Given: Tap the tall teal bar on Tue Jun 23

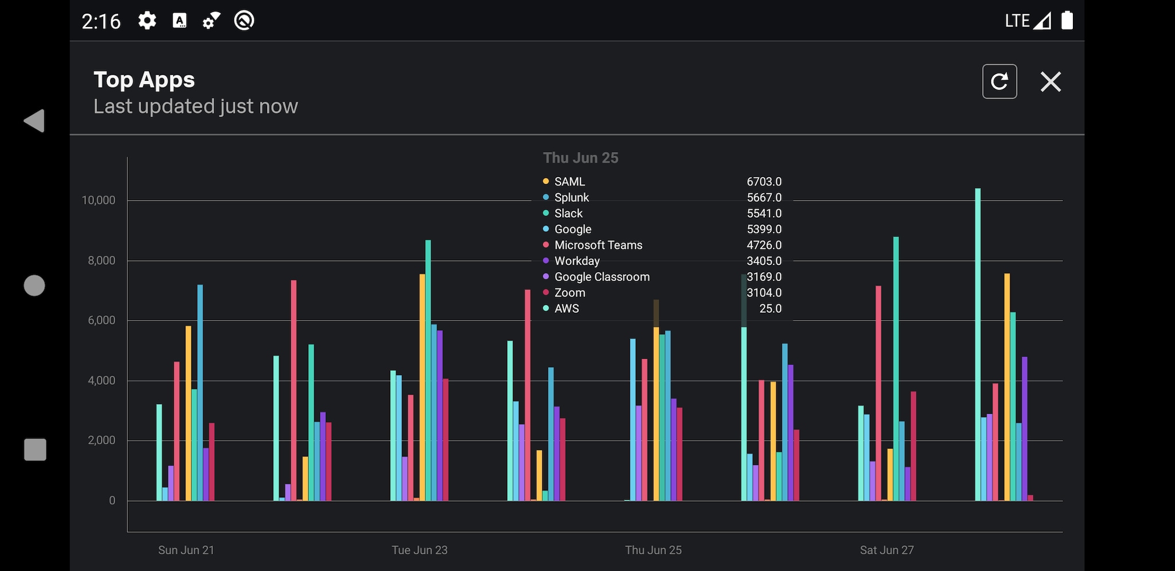Looking at the screenshot, I should (428, 370).
